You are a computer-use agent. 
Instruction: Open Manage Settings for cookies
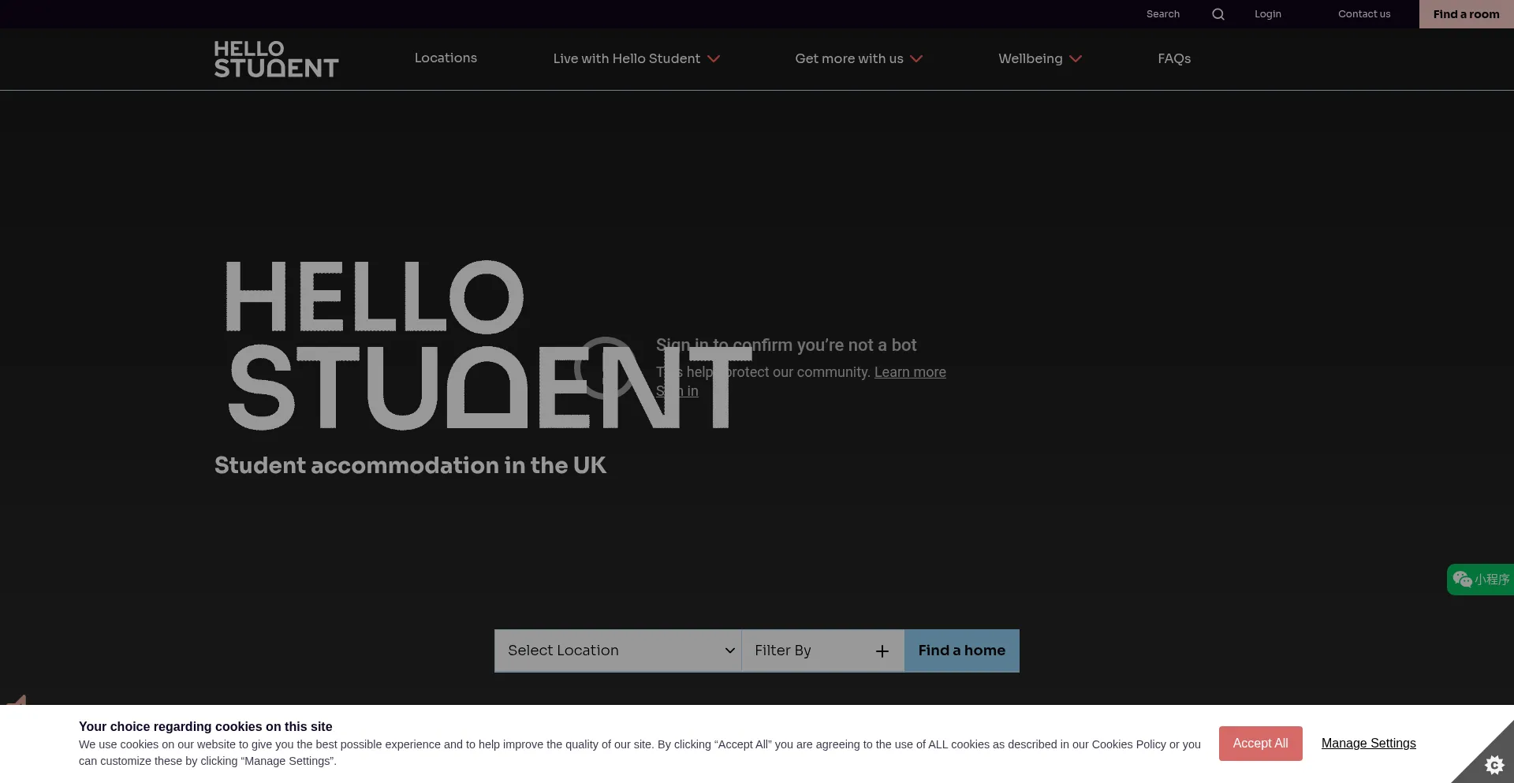(1369, 744)
